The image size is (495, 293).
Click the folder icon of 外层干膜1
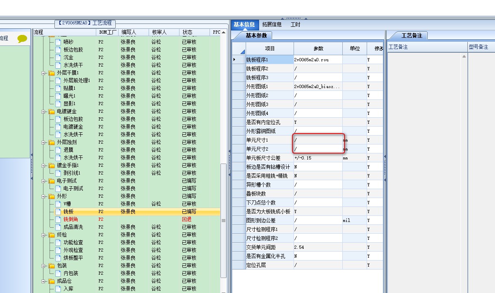tap(52, 73)
